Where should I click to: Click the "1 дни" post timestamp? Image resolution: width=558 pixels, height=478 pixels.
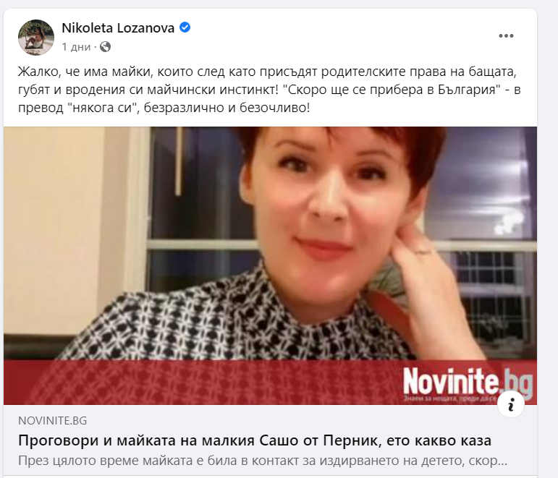click(76, 47)
